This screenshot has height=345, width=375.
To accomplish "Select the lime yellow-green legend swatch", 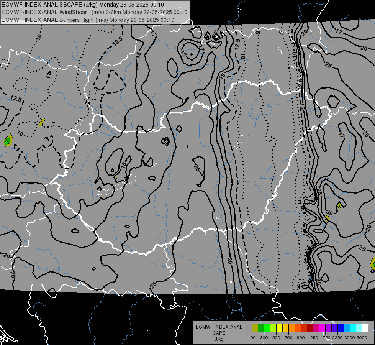I will point(273,328).
